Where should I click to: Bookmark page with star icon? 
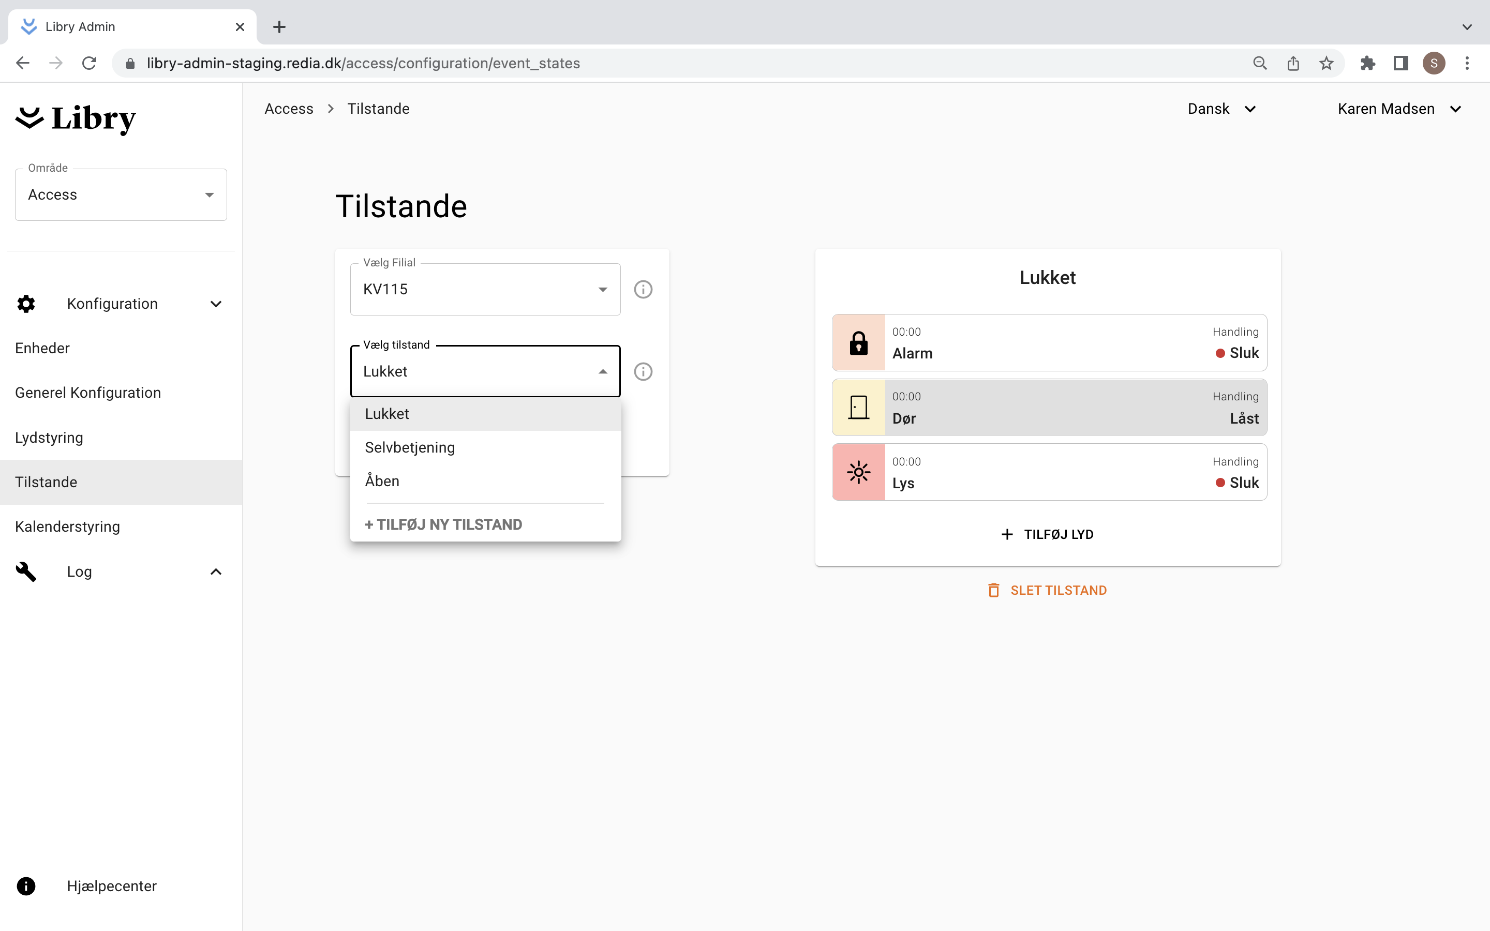(x=1326, y=63)
